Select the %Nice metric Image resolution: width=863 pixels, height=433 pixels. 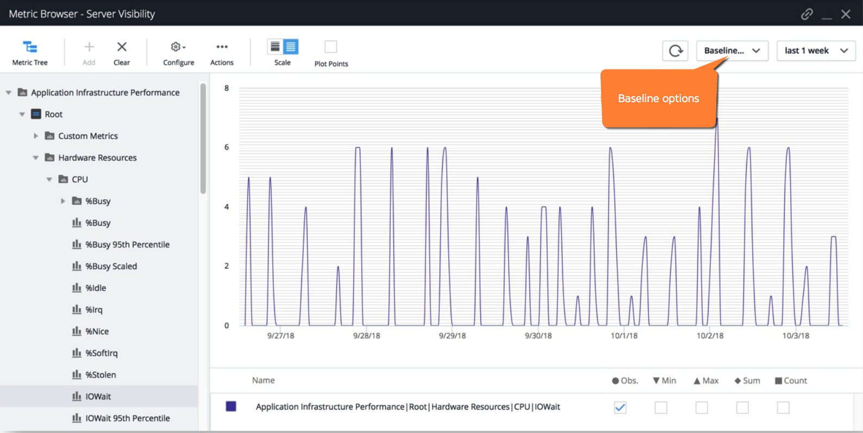coord(97,331)
